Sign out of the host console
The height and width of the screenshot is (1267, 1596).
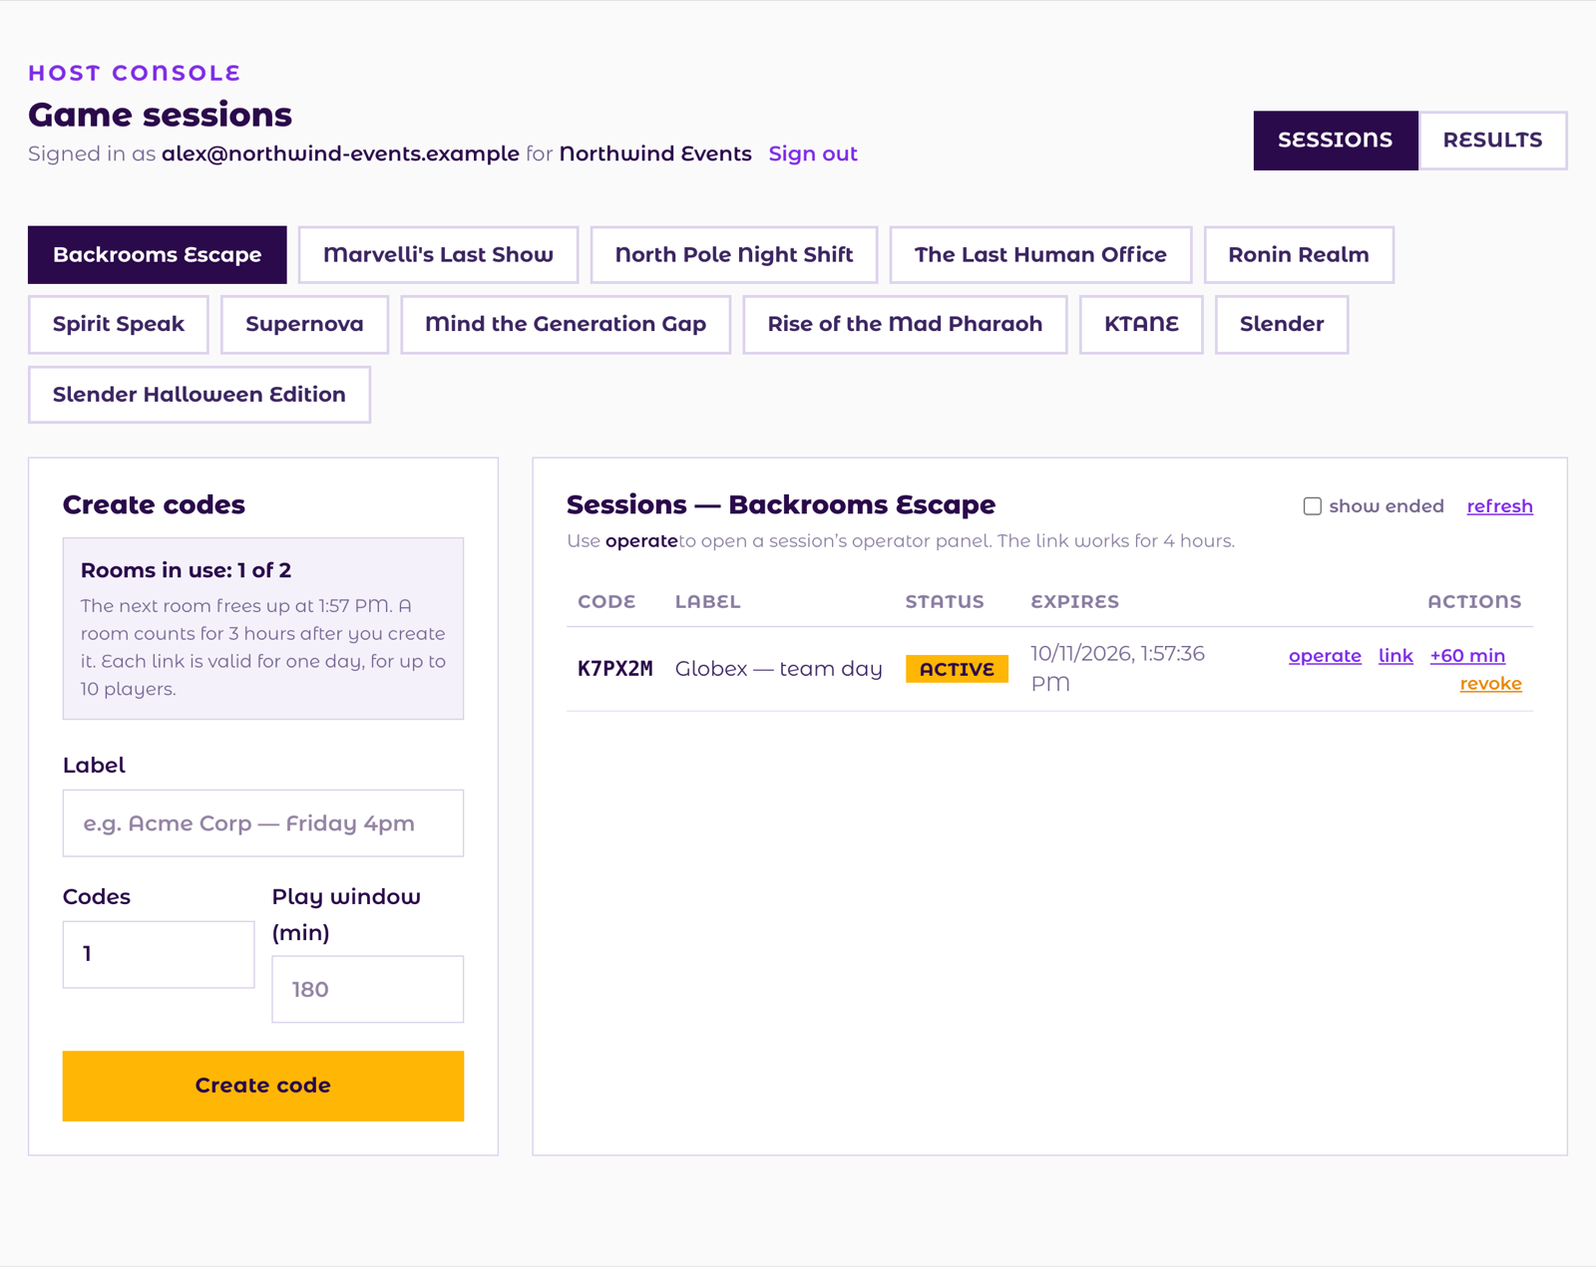tap(813, 154)
